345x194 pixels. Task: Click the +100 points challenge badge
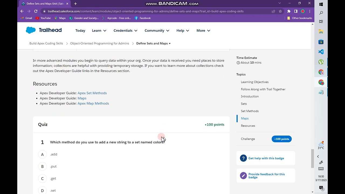(x=281, y=139)
